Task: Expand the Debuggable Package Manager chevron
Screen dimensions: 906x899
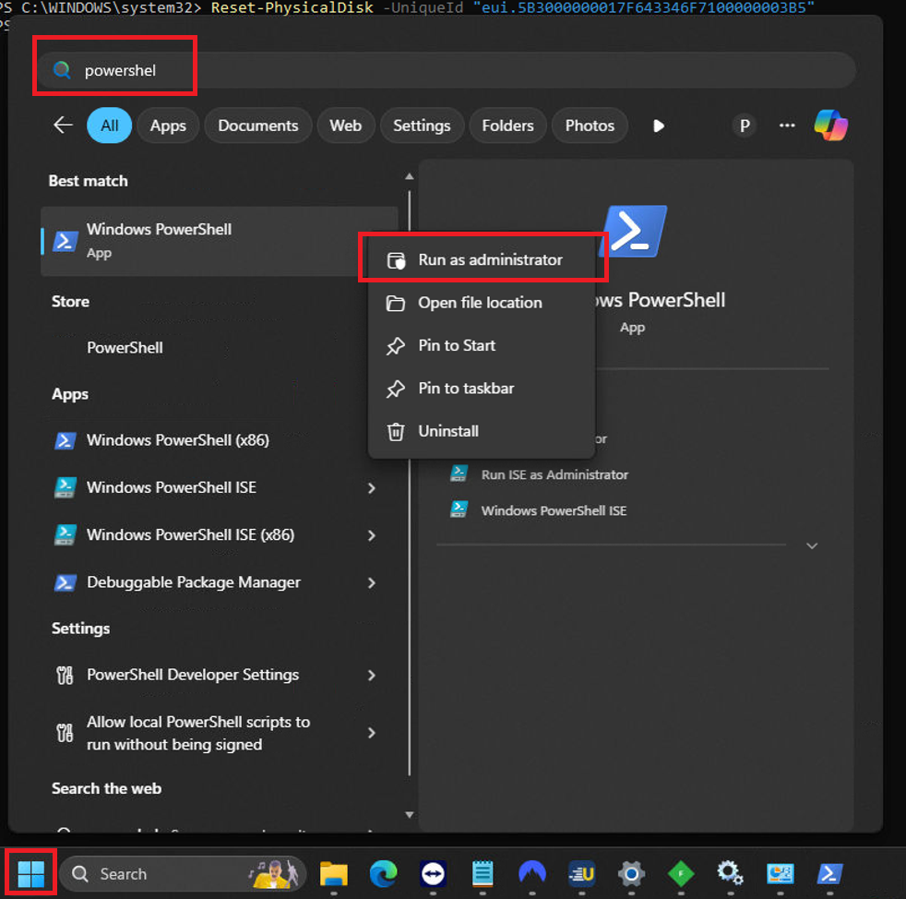Action: 372,582
